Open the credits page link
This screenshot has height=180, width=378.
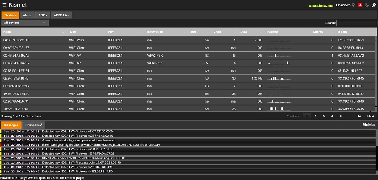click(x=74, y=178)
